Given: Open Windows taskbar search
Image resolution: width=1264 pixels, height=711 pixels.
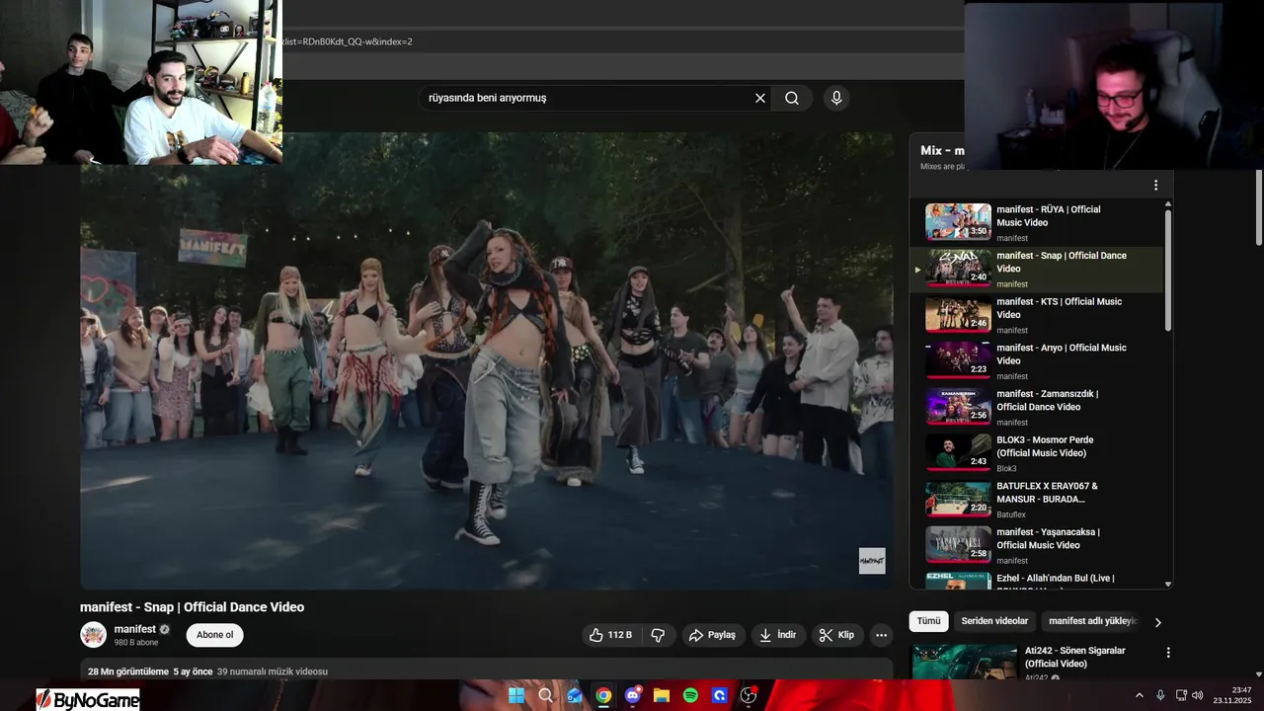Looking at the screenshot, I should click(x=546, y=695).
